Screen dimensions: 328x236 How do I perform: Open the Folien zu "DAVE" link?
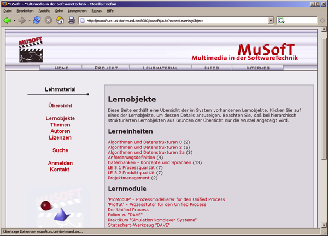[125, 215]
